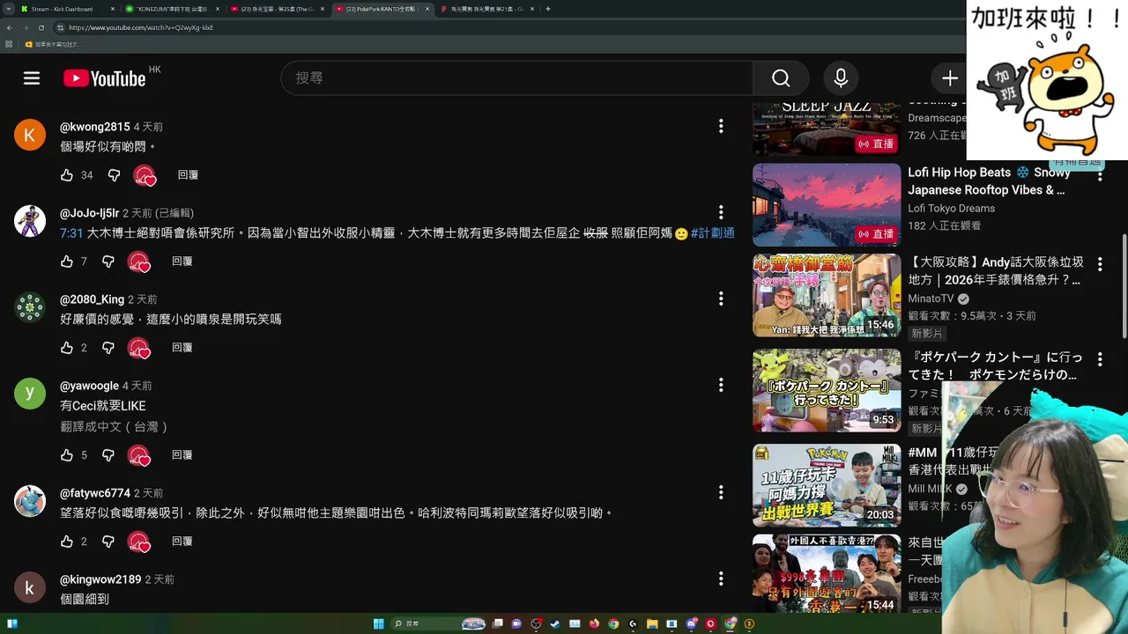Reply to @JoJo-lj5lr comment

182,262
